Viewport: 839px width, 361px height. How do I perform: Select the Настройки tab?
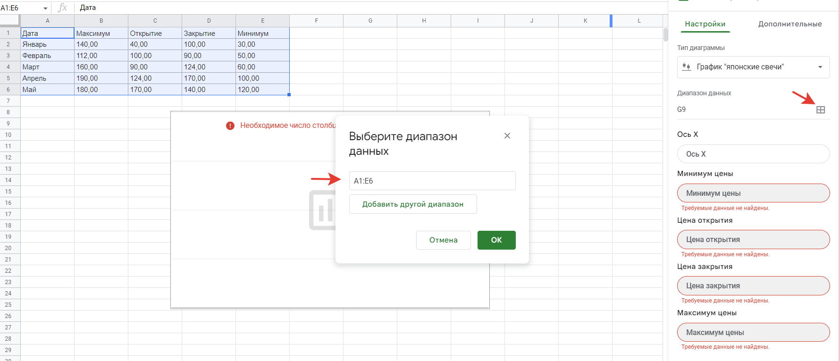tap(705, 24)
